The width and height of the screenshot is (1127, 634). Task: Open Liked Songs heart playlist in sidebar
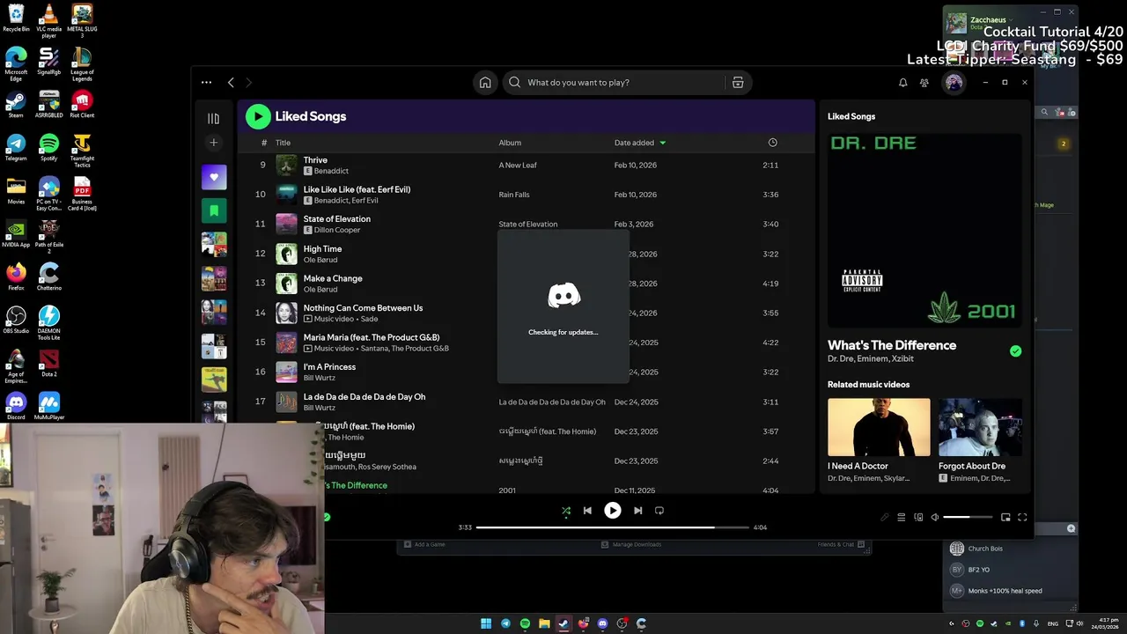coord(214,177)
